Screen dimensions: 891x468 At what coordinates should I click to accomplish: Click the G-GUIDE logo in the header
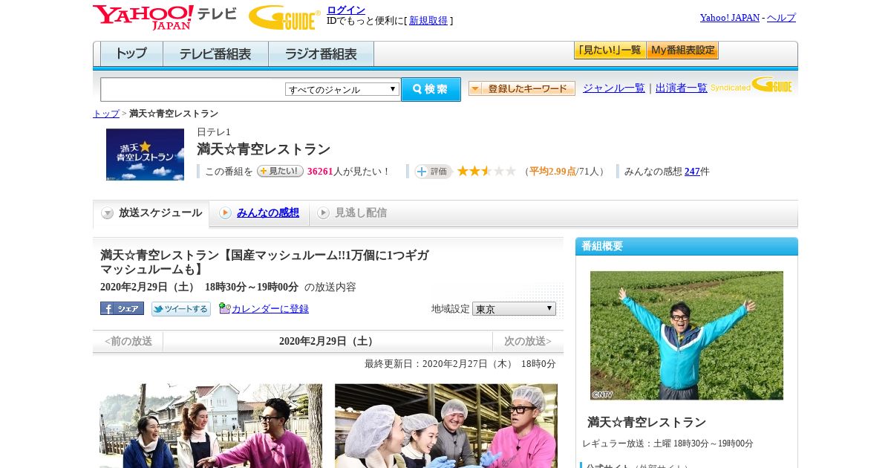pos(284,17)
